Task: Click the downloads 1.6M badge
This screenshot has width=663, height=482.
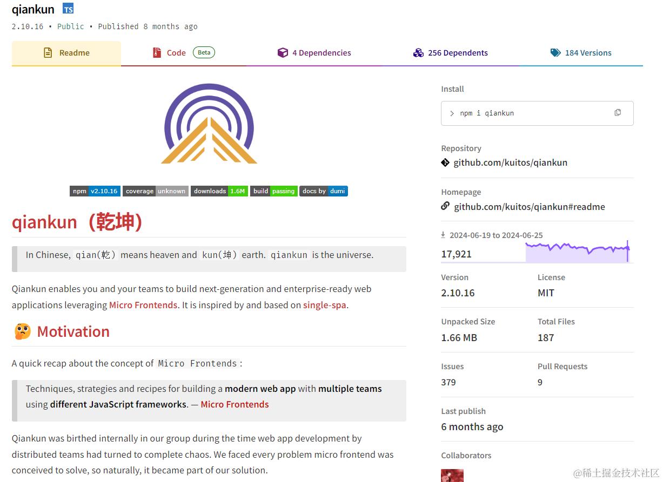Action: click(219, 191)
